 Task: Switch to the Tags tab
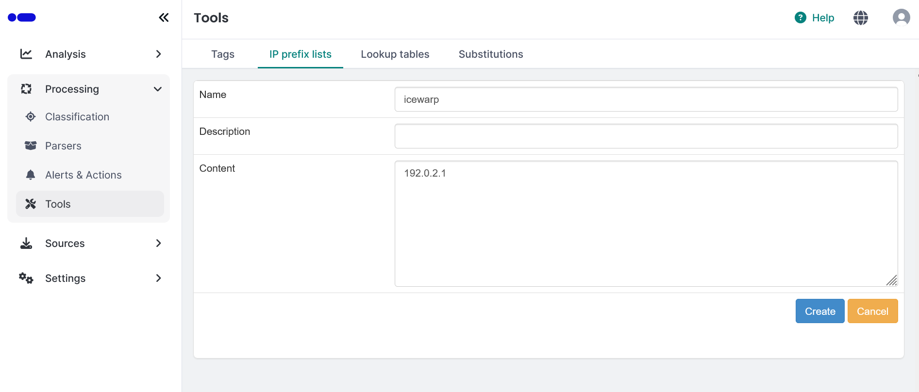(x=223, y=54)
